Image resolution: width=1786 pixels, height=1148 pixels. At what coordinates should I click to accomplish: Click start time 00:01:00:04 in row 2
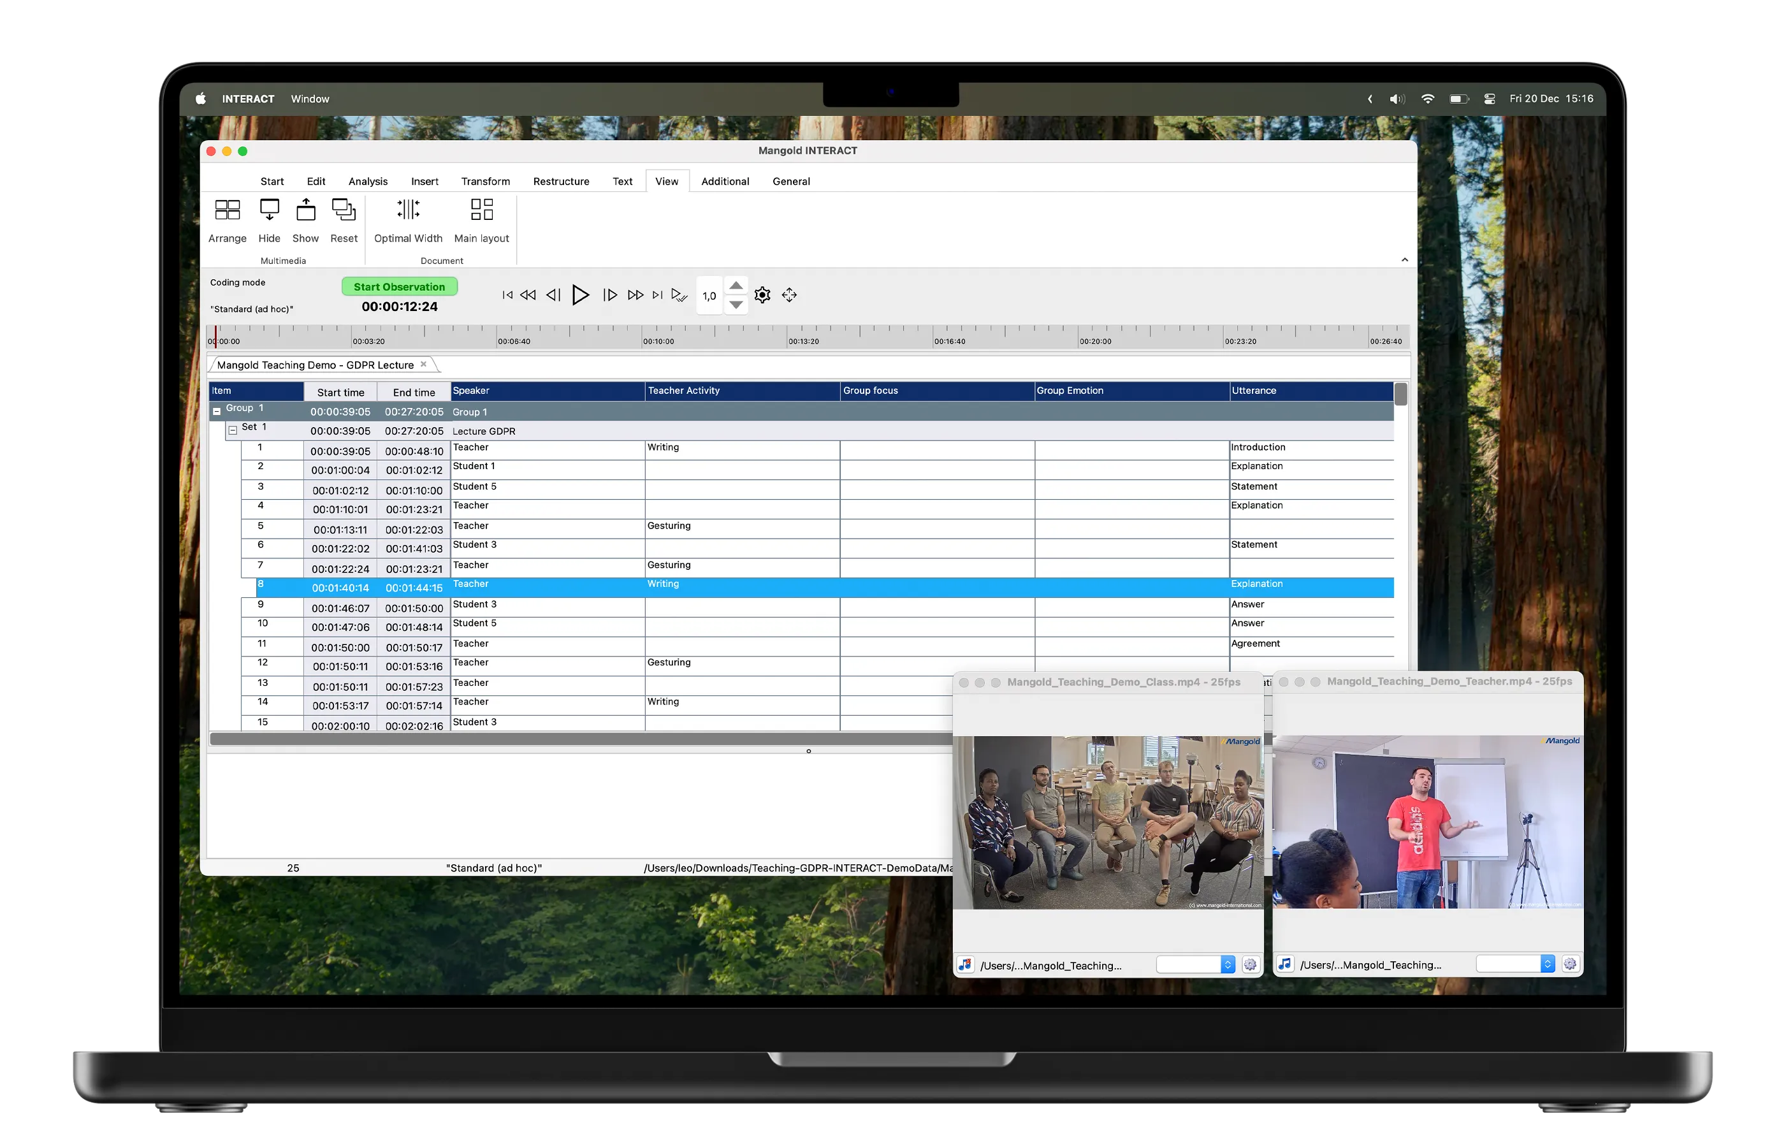[340, 470]
